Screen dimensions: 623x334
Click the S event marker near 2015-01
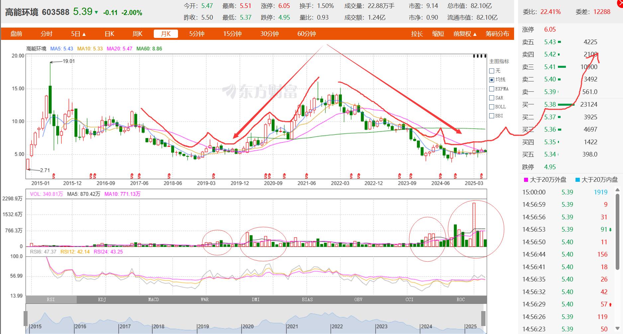[x=53, y=175]
